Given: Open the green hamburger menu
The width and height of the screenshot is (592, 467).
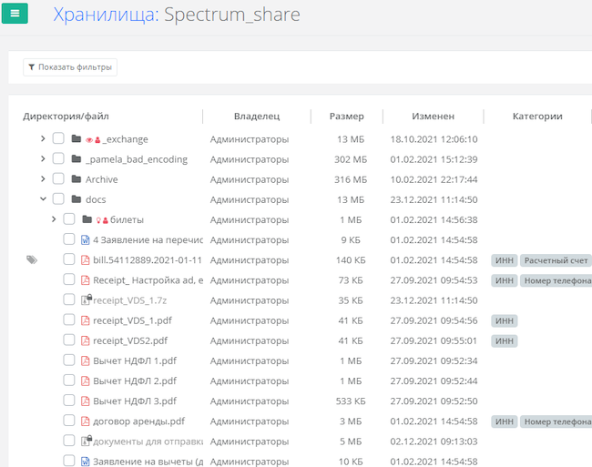Looking at the screenshot, I should [15, 13].
